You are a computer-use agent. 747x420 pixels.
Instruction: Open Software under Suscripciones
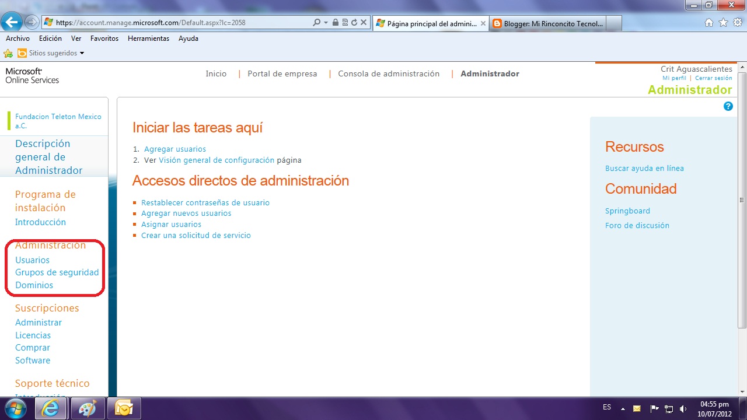[33, 360]
